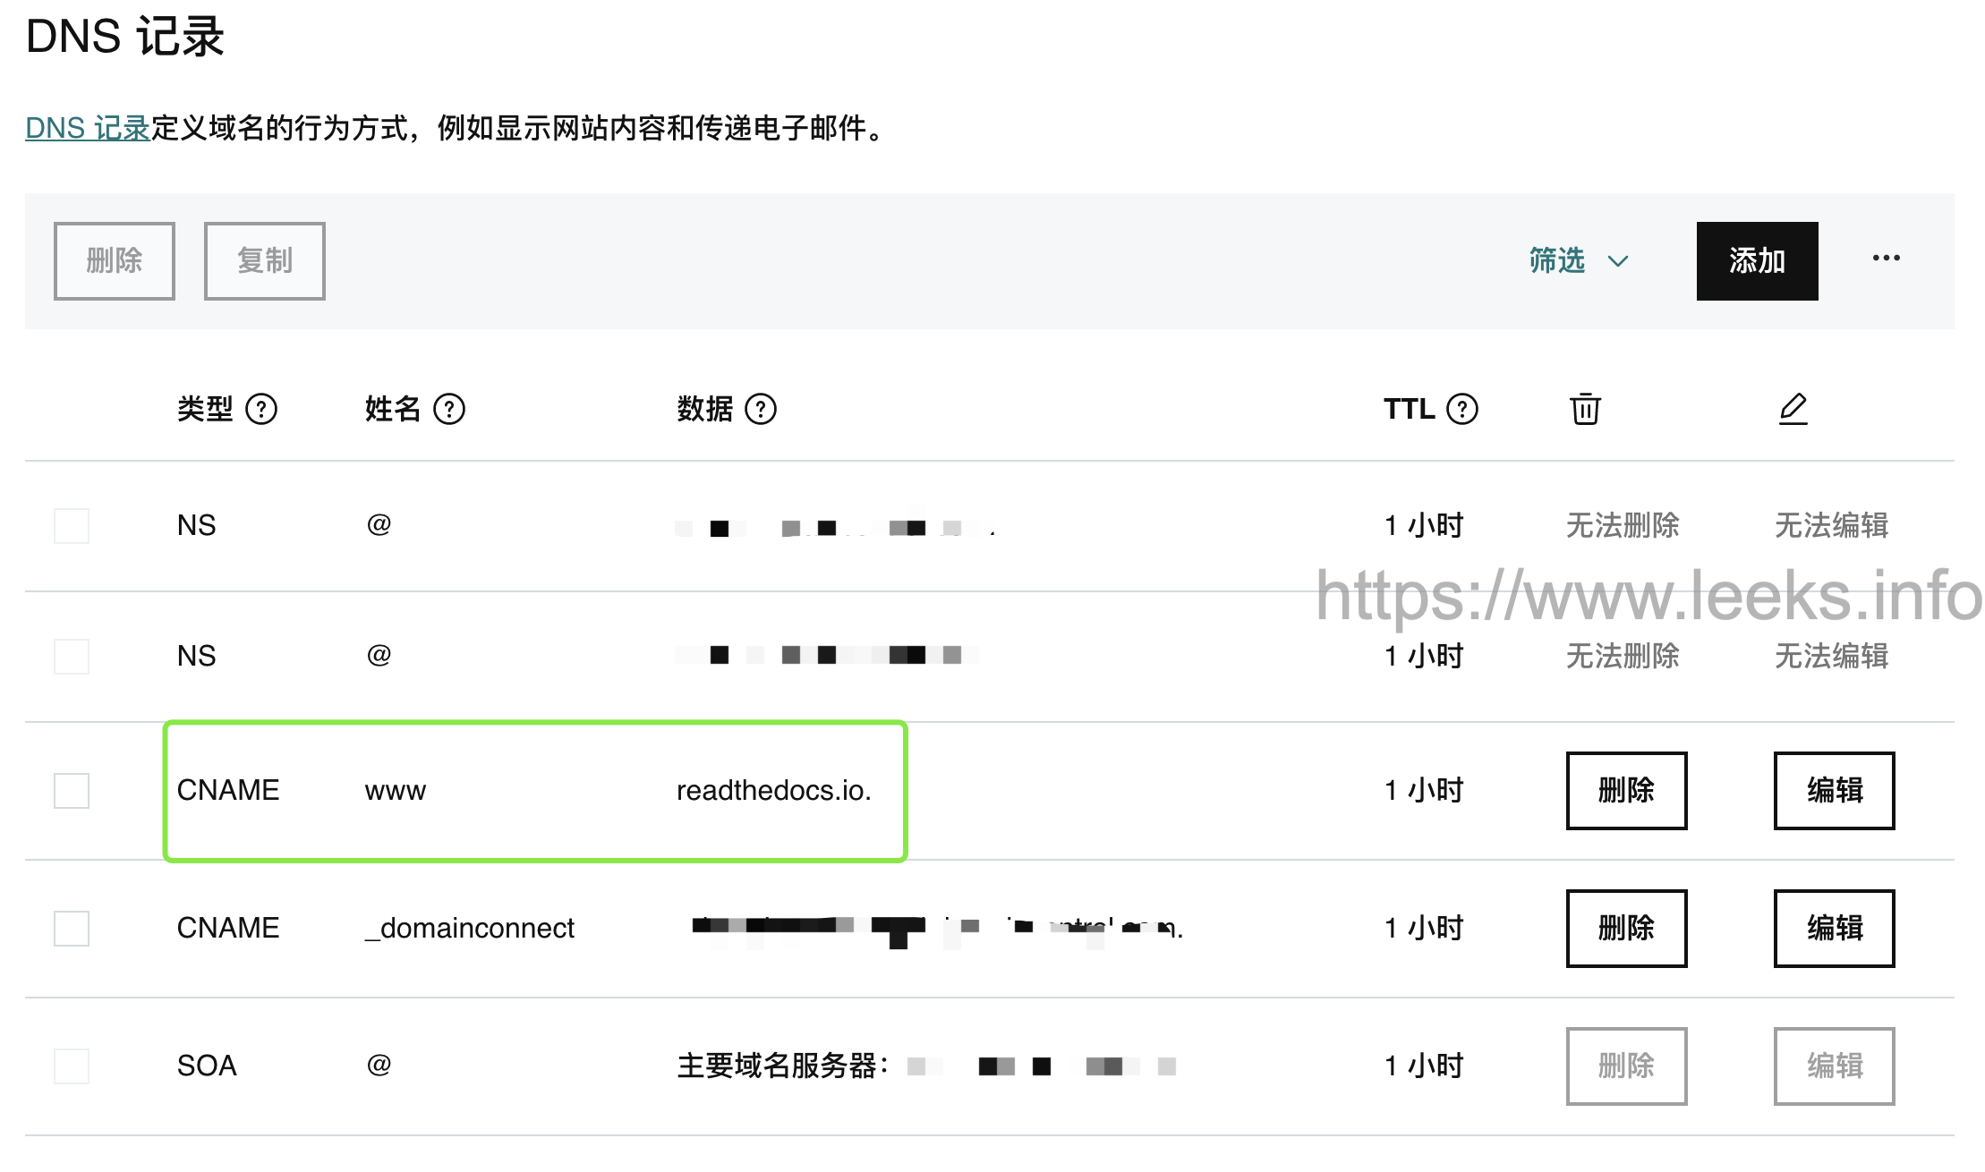The image size is (1985, 1172).
Task: Edit the www CNAME record
Action: coord(1835,790)
